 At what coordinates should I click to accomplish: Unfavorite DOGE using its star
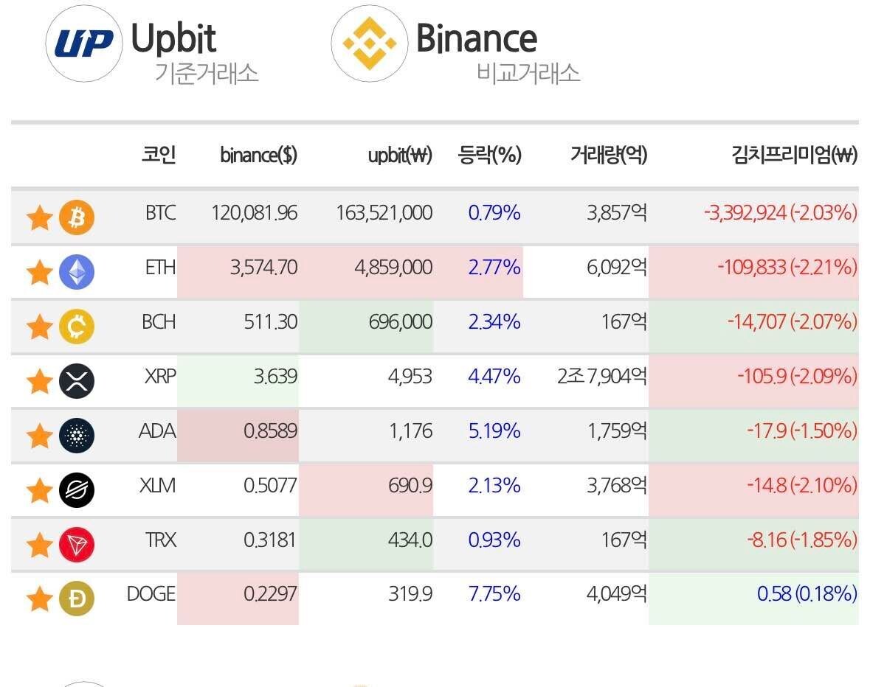[x=39, y=600]
